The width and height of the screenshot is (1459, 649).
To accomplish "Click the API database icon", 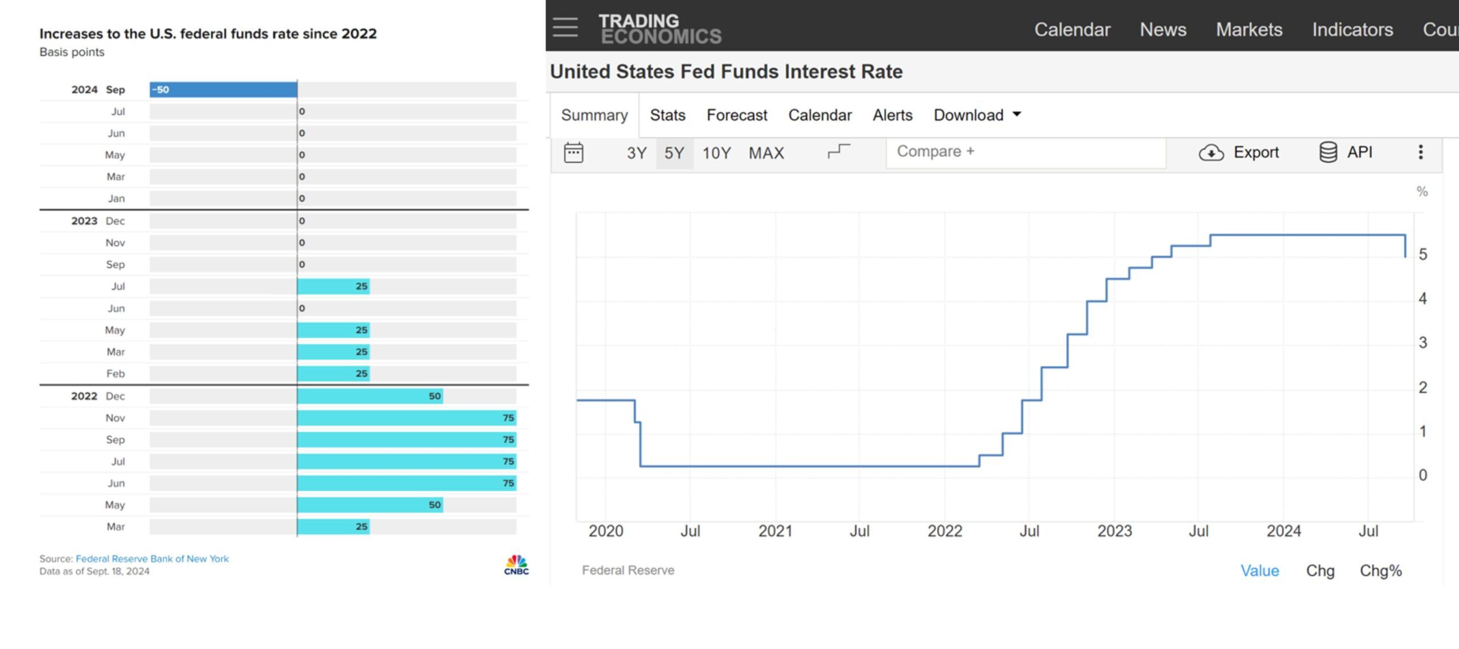I will click(x=1328, y=152).
